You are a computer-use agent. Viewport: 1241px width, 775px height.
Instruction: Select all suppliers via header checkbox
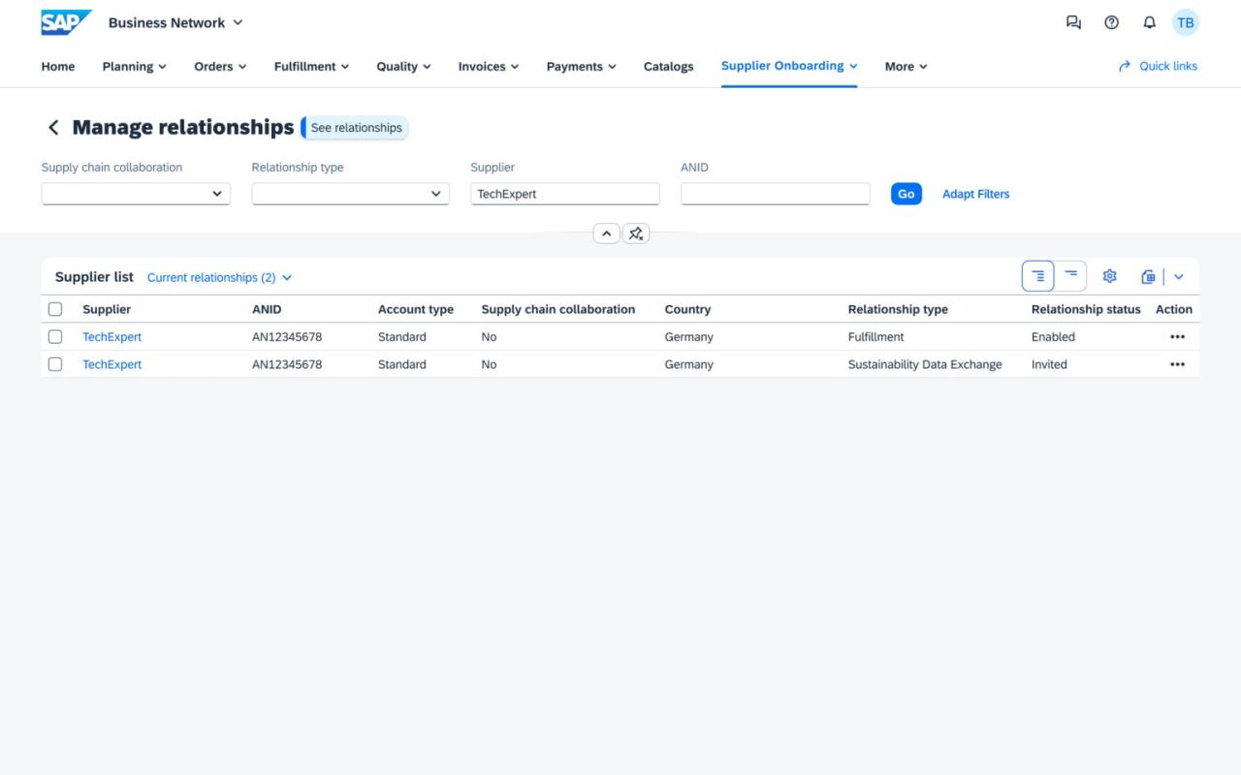[55, 309]
